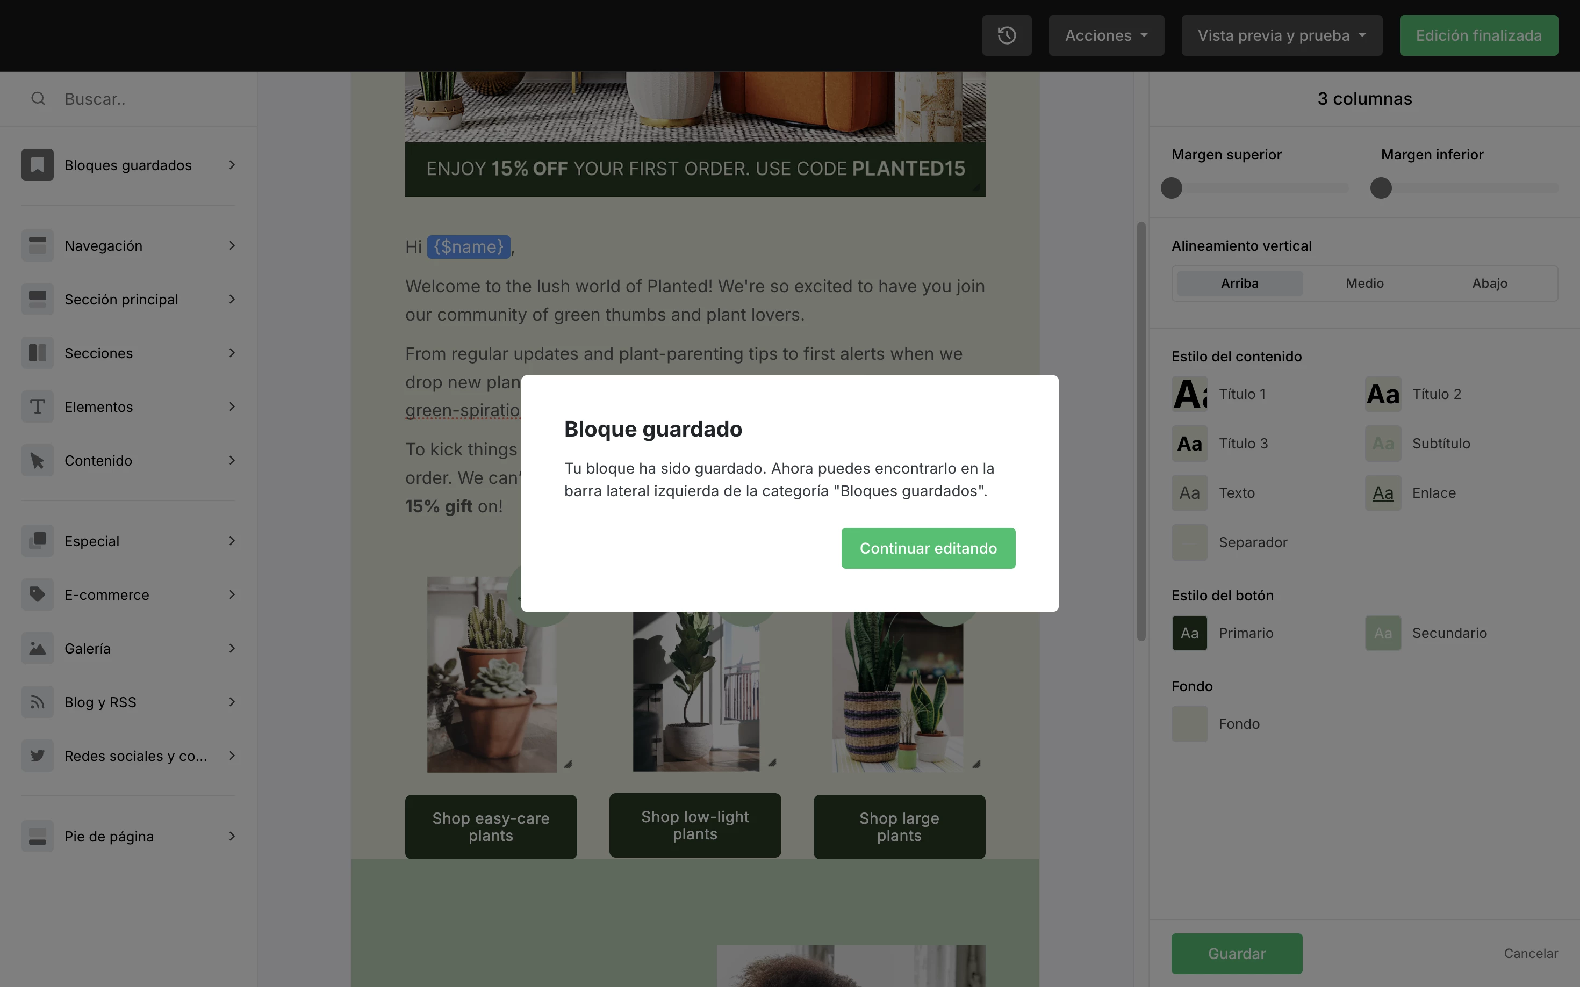This screenshot has width=1580, height=987.
Task: Click the E-commerce tag icon
Action: click(37, 594)
